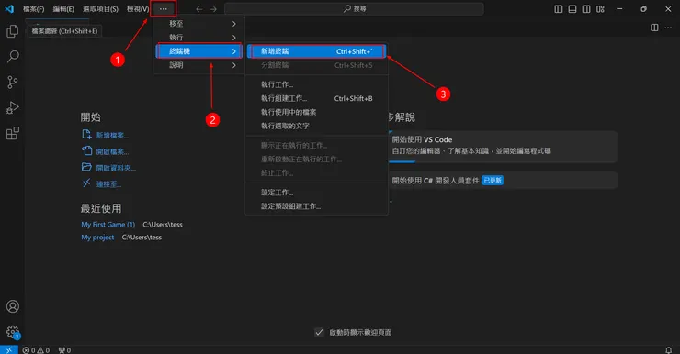The width and height of the screenshot is (680, 354).
Task: Click the 新增檔案... link
Action: click(x=112, y=136)
